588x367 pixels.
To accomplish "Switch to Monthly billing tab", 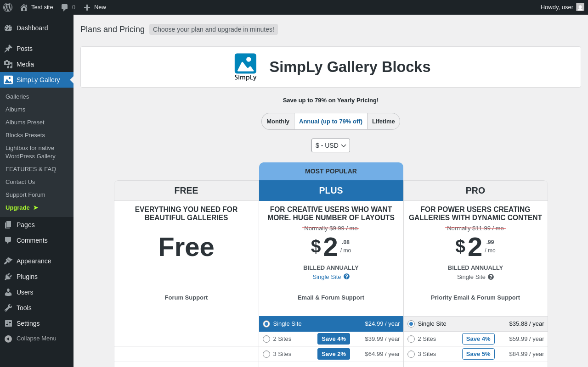I will tap(278, 122).
